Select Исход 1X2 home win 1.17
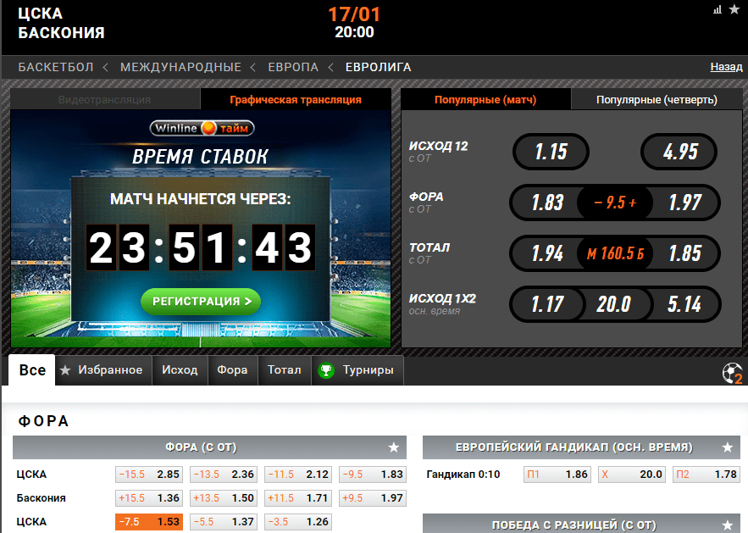Viewport: 748px width, 533px height. tap(547, 304)
